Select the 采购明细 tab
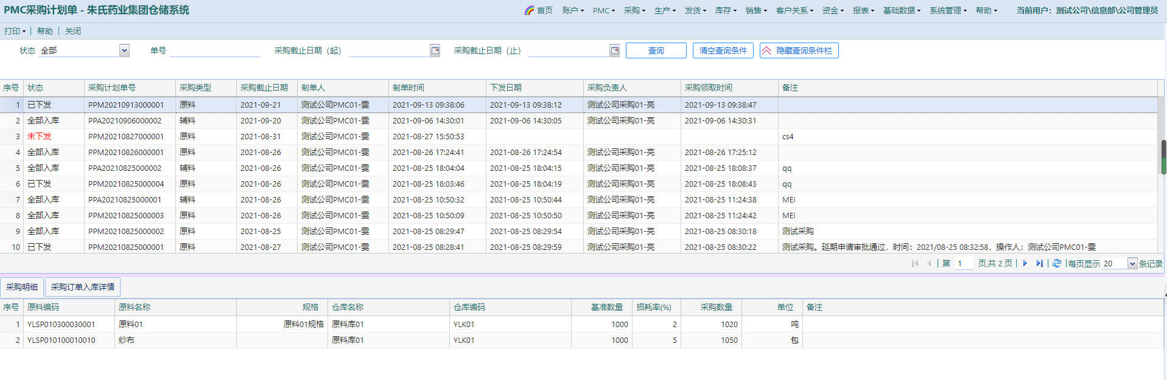Viewport: 1167px width, 380px height. [x=22, y=287]
